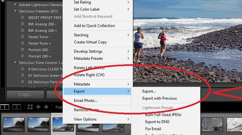The width and height of the screenshot is (242, 135).
Task: Apply the 0 Delicious CLEAR preset
Action: click(45, 69)
